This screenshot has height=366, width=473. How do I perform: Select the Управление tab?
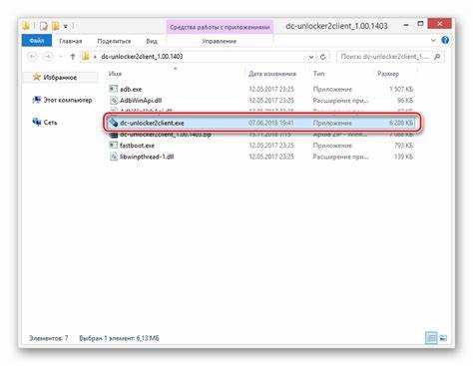pos(220,41)
